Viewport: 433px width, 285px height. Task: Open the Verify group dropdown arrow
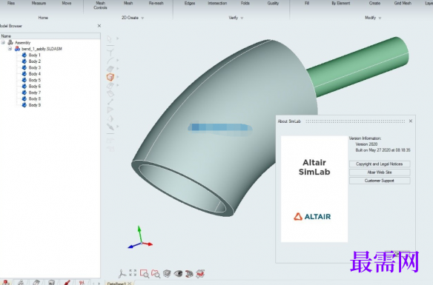pos(242,18)
